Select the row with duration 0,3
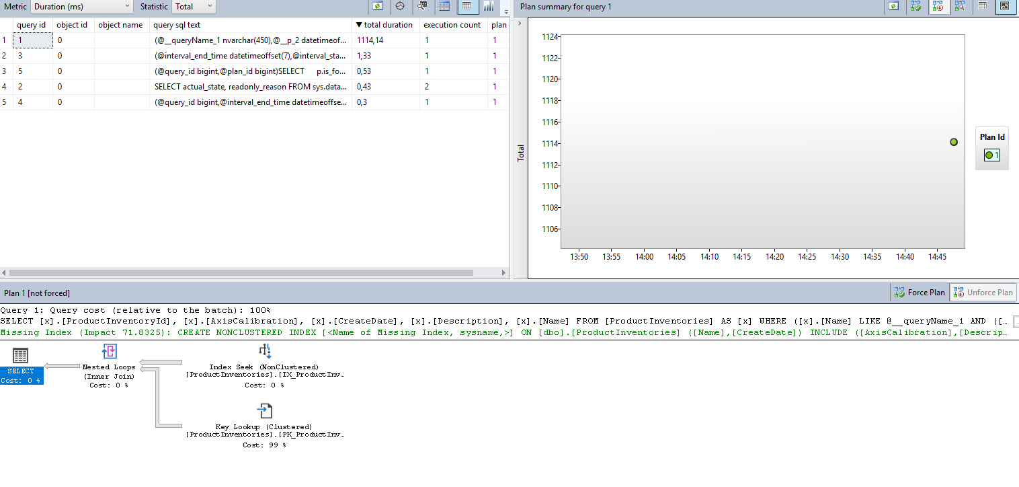1019x487 pixels. tap(254, 102)
